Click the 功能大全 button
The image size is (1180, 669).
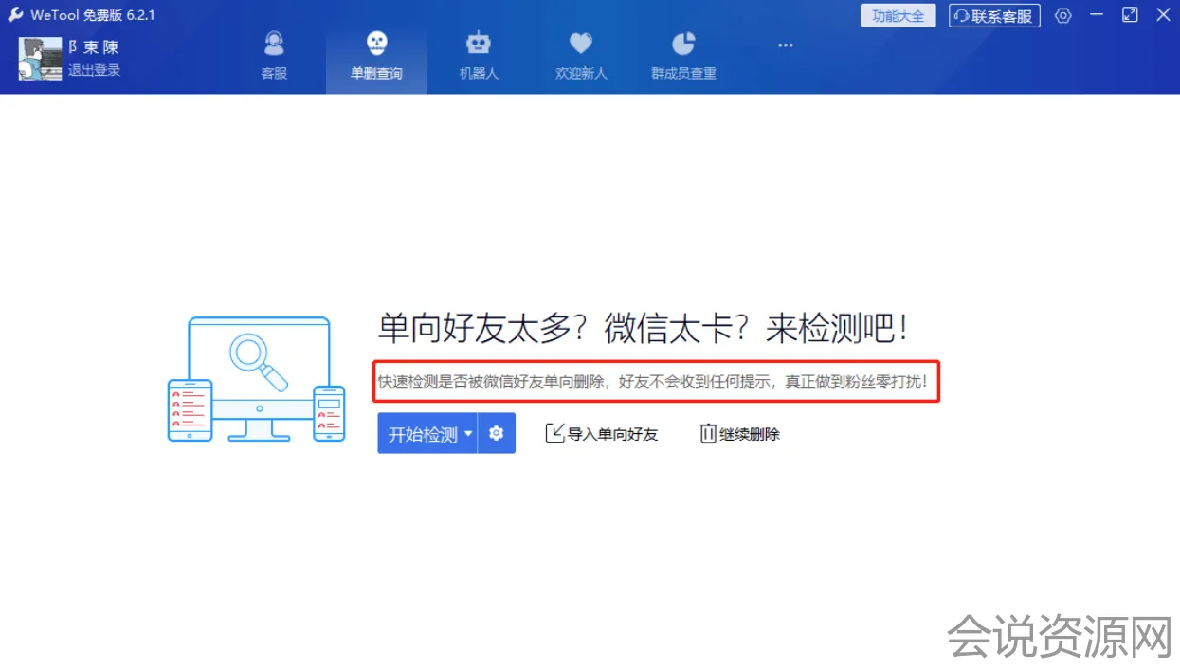pyautogui.click(x=898, y=16)
